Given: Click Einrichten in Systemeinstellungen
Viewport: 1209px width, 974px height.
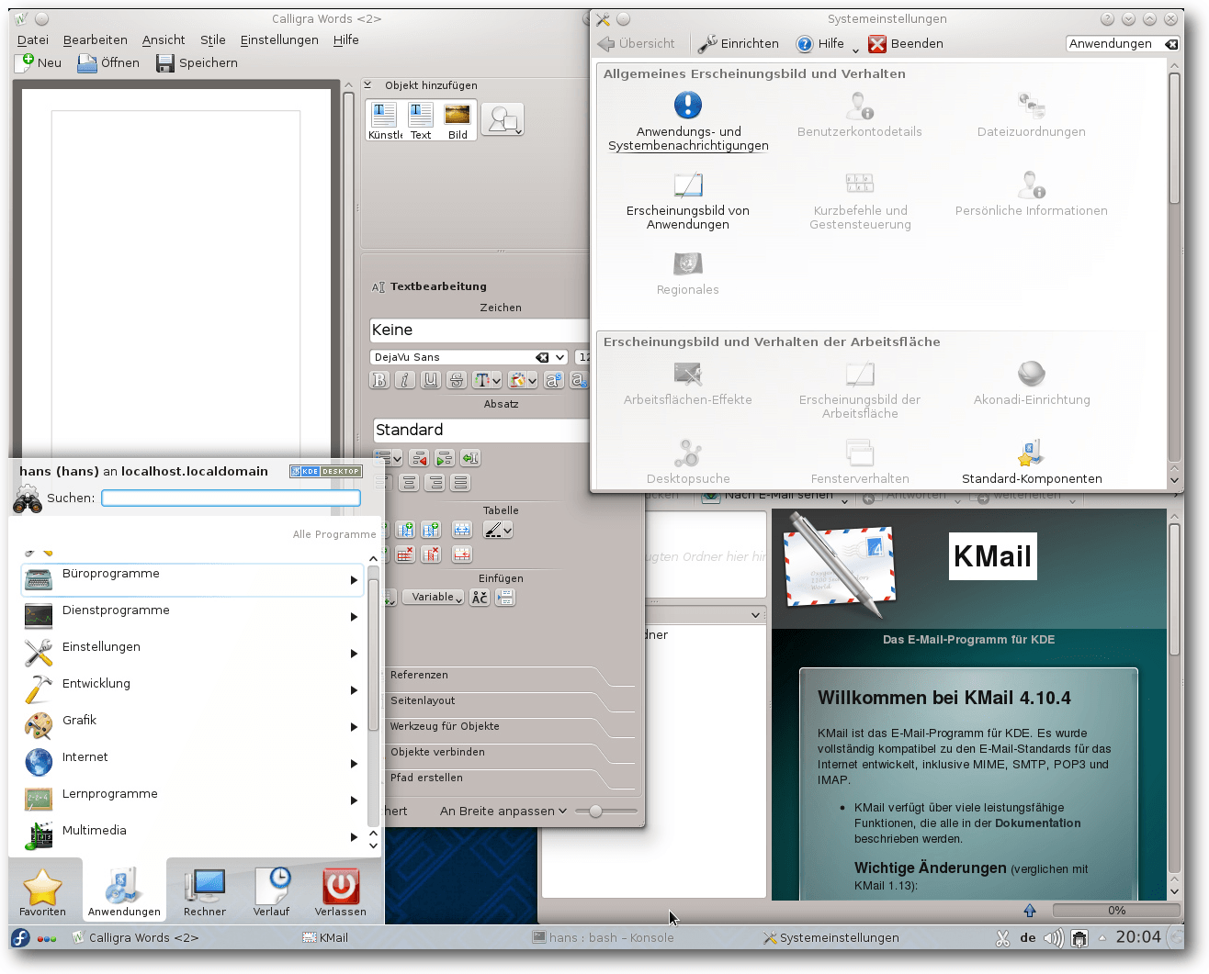Looking at the screenshot, I should tap(738, 44).
